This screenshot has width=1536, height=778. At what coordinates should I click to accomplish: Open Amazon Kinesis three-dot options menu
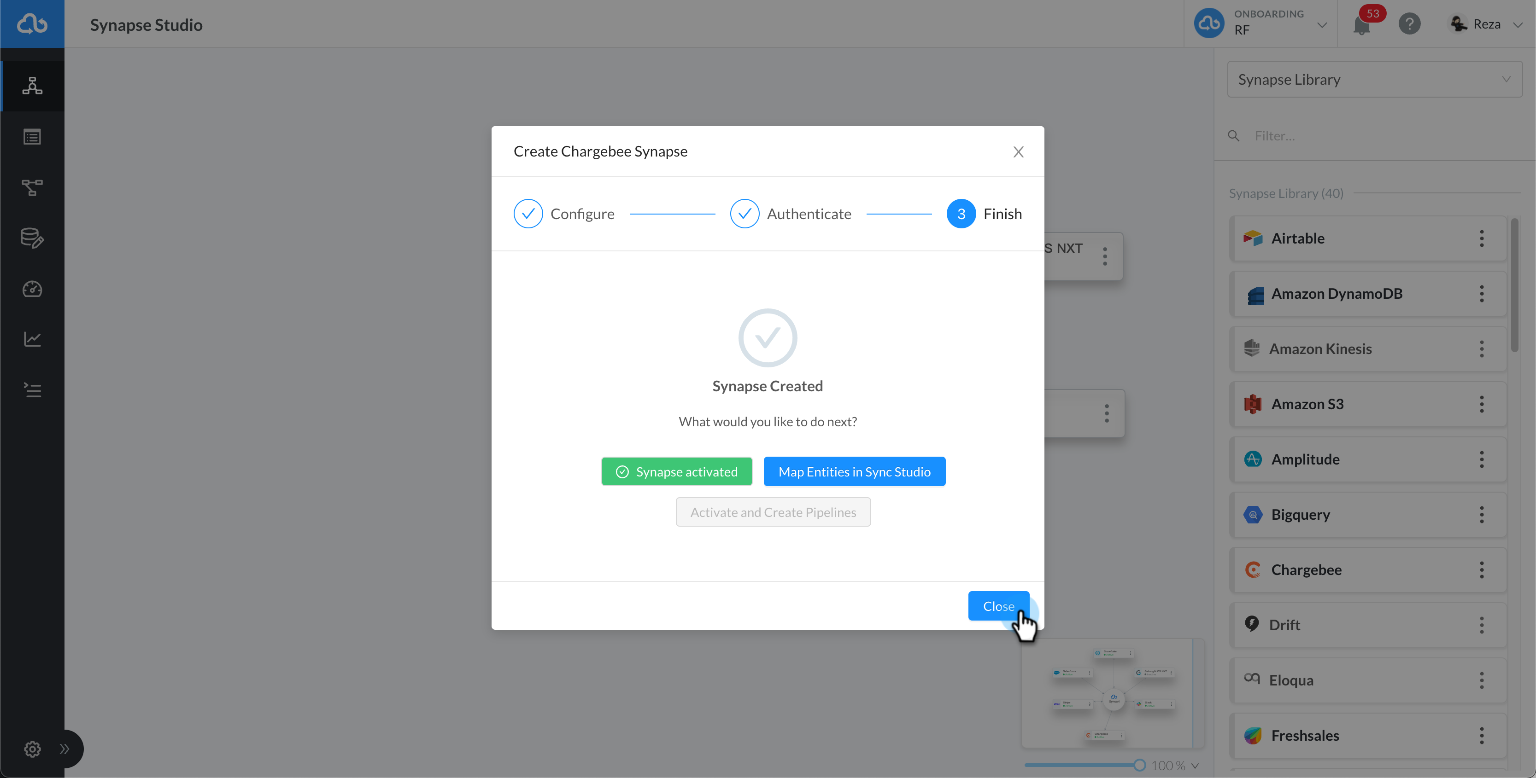[x=1482, y=349]
